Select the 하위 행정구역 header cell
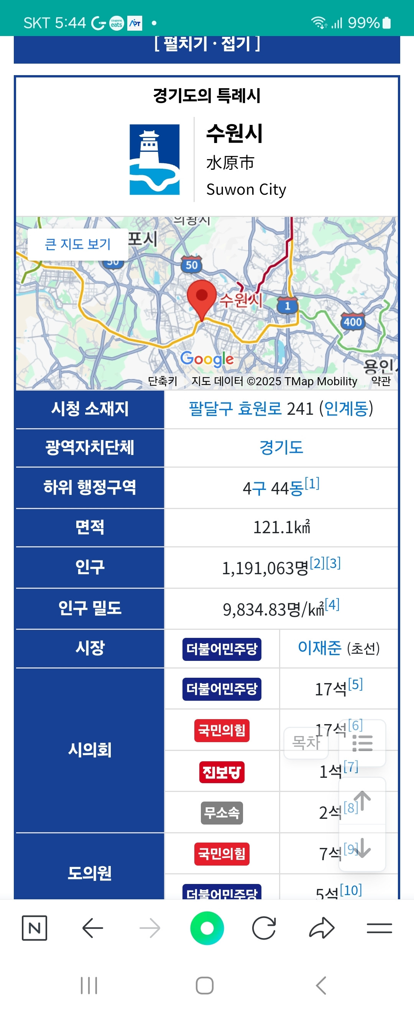 (90, 488)
